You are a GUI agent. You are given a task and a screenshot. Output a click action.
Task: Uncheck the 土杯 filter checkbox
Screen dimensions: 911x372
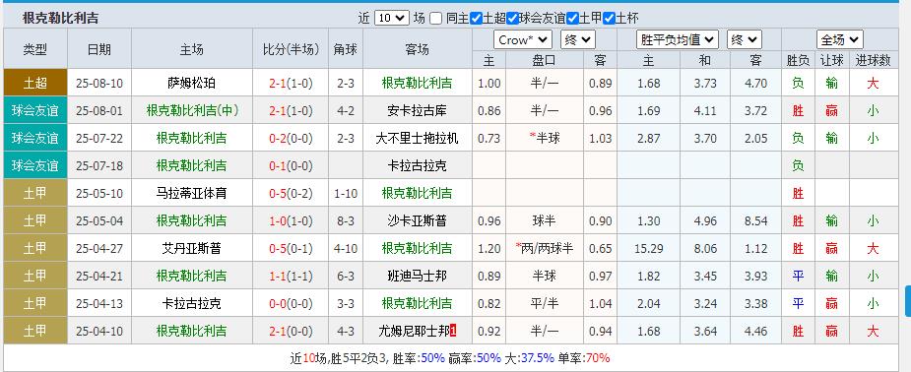(x=609, y=19)
